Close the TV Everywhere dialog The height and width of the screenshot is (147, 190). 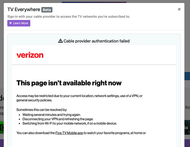click(179, 9)
